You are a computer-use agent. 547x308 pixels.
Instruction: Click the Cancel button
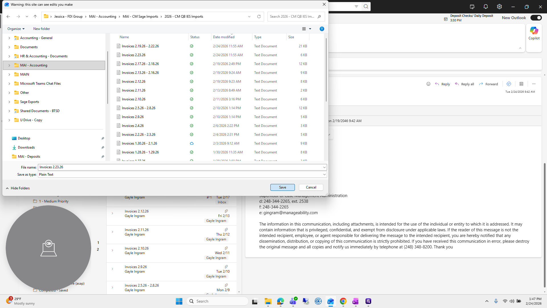coord(311,187)
